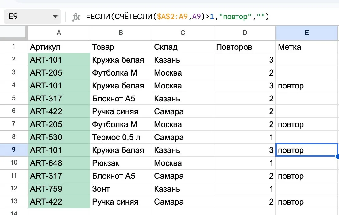The image size is (339, 215).
Task: Select cell ART-530
Action: coord(59,137)
